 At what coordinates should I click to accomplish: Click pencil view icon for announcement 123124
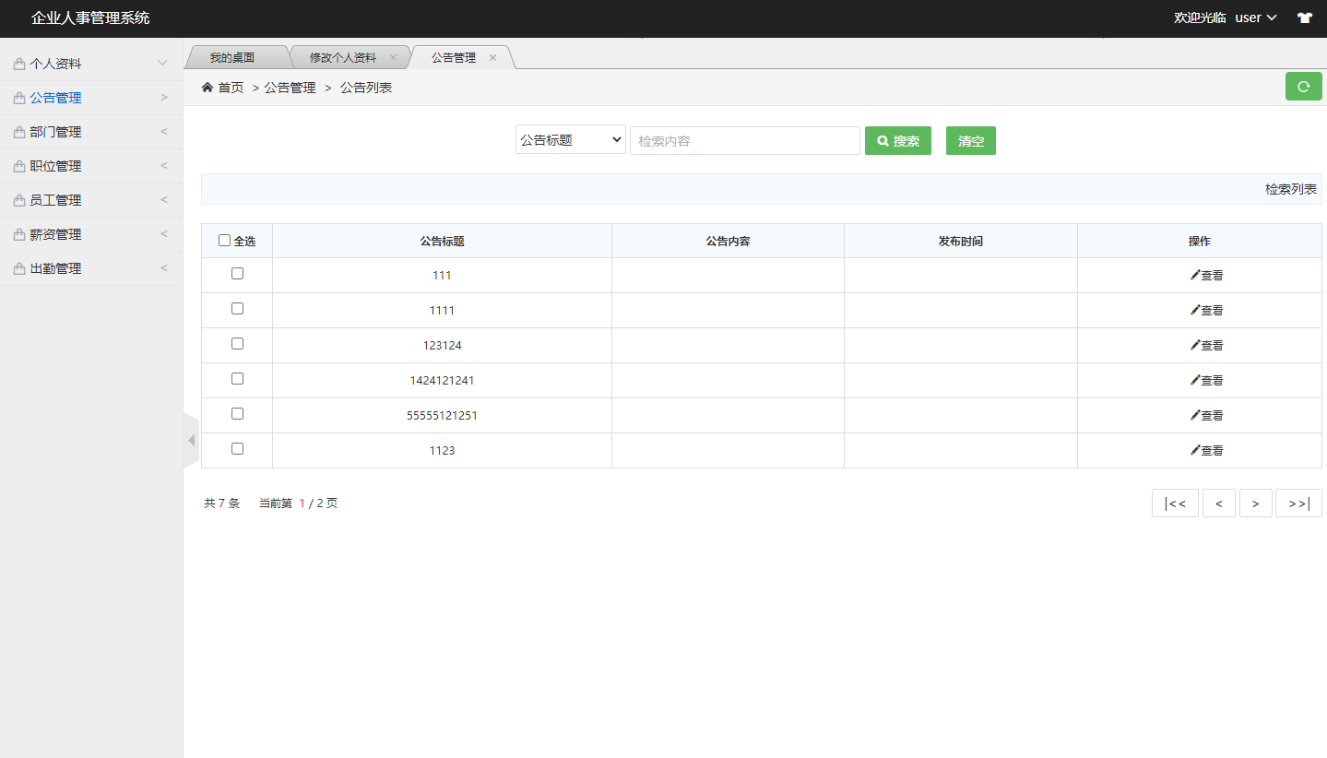coord(1195,345)
